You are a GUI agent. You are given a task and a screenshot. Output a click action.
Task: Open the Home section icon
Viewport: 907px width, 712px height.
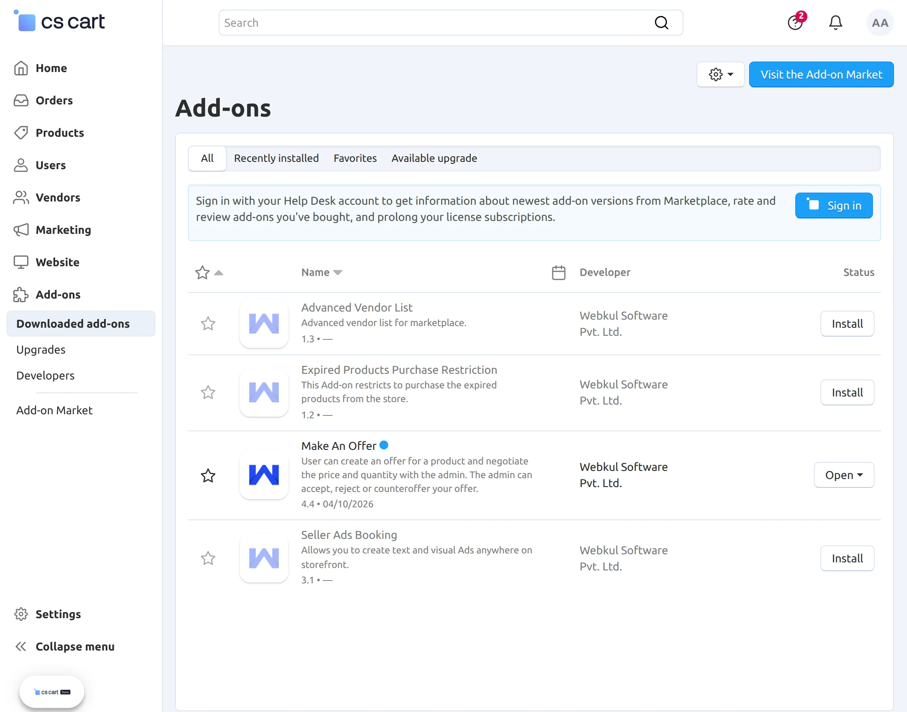point(21,68)
